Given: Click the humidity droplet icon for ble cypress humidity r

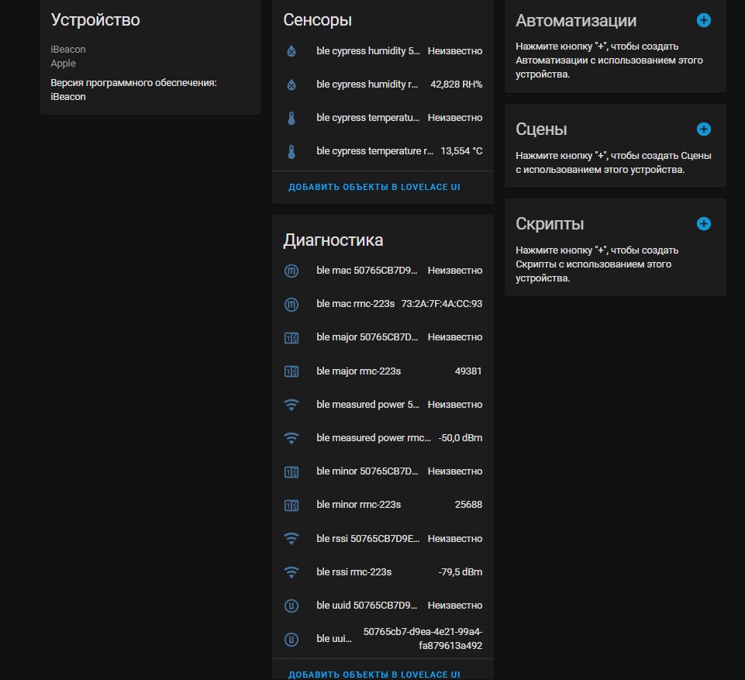Looking at the screenshot, I should (291, 84).
